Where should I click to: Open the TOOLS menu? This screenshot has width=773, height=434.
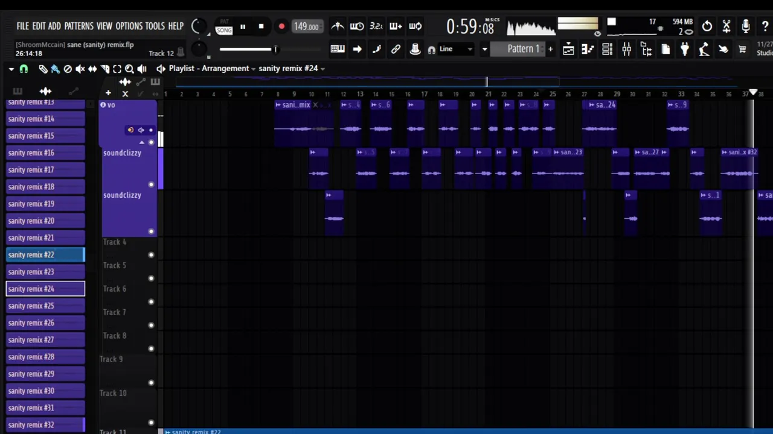point(155,26)
